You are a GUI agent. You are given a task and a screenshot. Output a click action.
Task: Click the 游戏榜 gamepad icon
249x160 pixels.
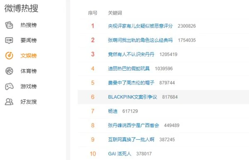pos(9,86)
